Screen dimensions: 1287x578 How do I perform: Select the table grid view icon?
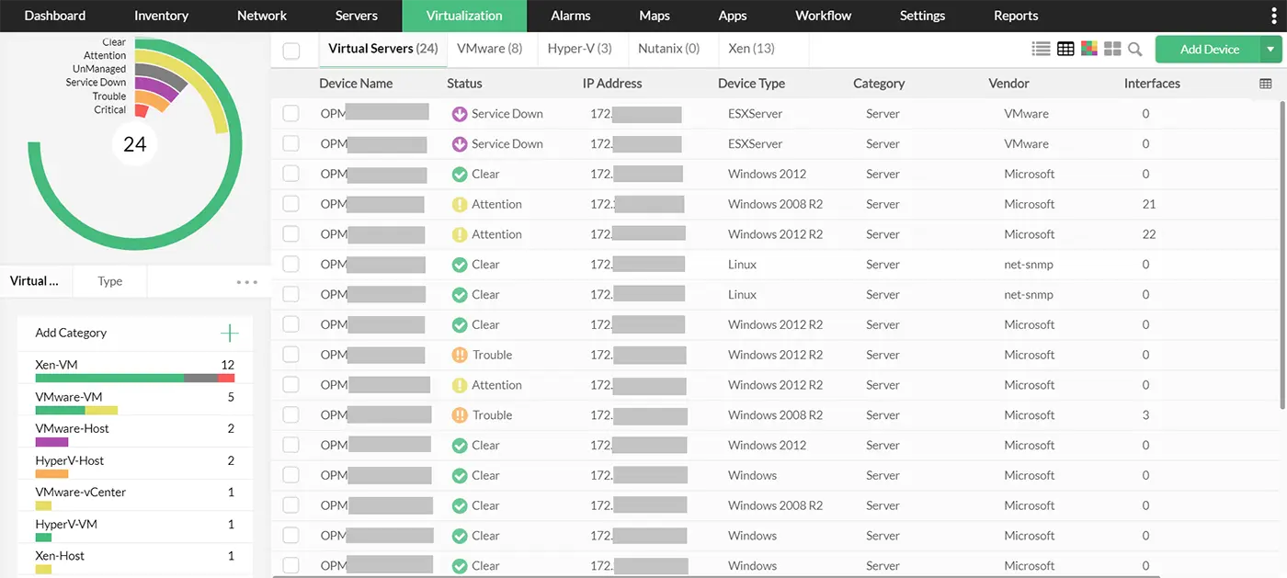click(1065, 48)
